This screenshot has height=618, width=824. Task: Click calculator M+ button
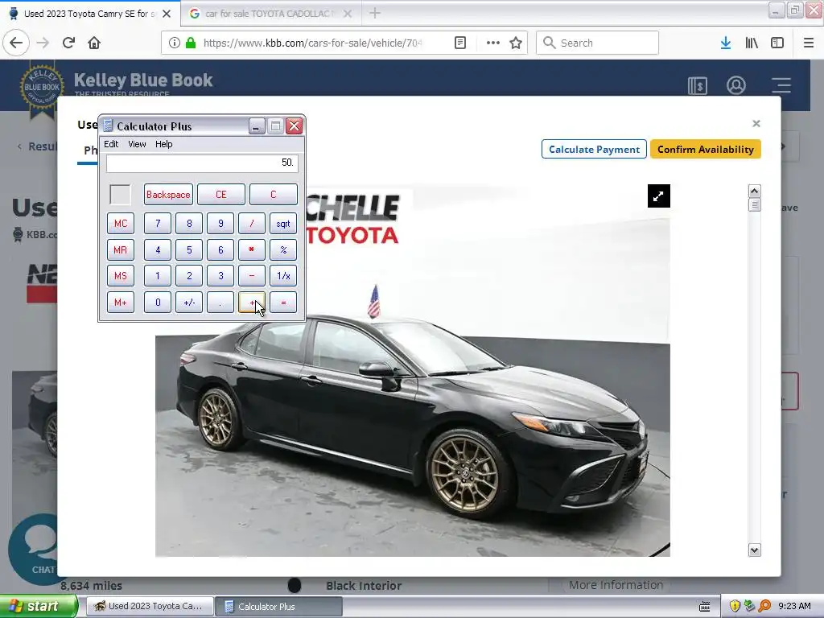121,303
